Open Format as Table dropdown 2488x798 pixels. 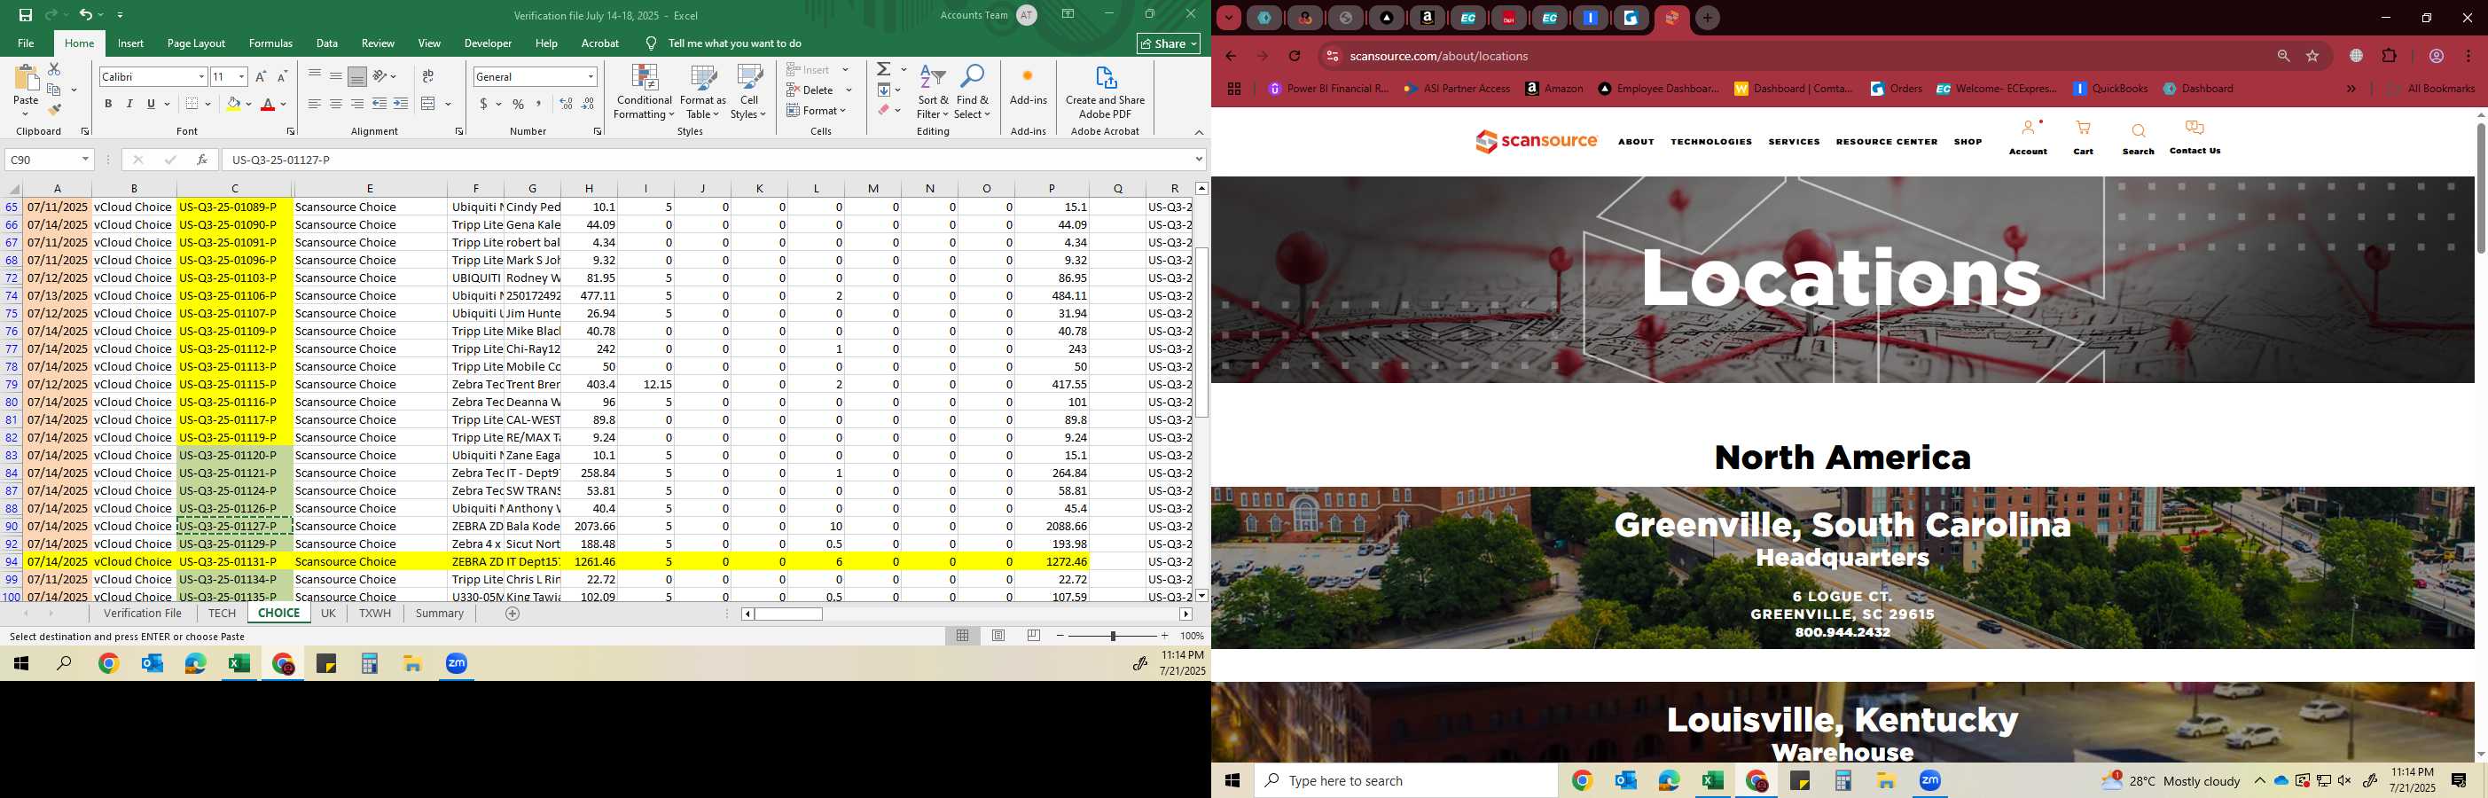click(x=703, y=93)
